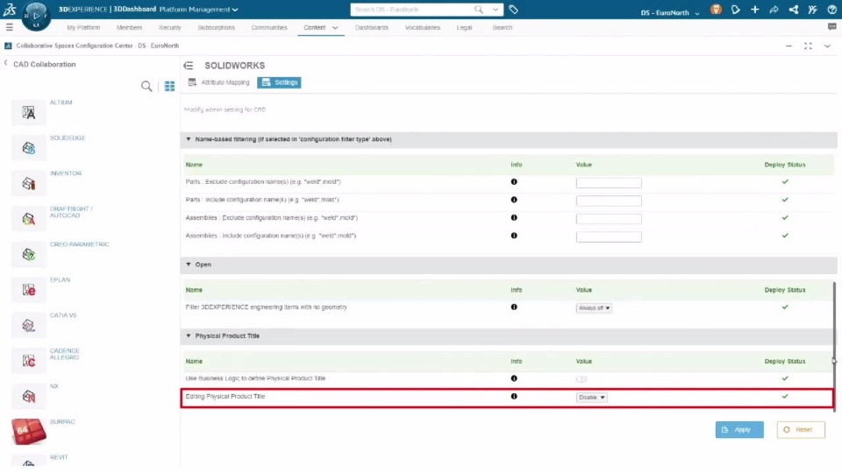Click the plus add icon in top bar
Viewport: 842px width, 473px height.
click(x=755, y=9)
